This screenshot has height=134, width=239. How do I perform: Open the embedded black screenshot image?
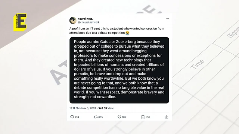(119, 70)
